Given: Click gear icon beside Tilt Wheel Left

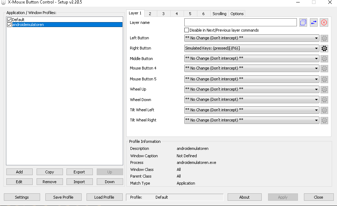Looking at the screenshot, I should [x=324, y=110].
